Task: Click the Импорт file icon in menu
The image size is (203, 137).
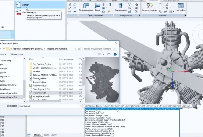Action: click(18, 5)
